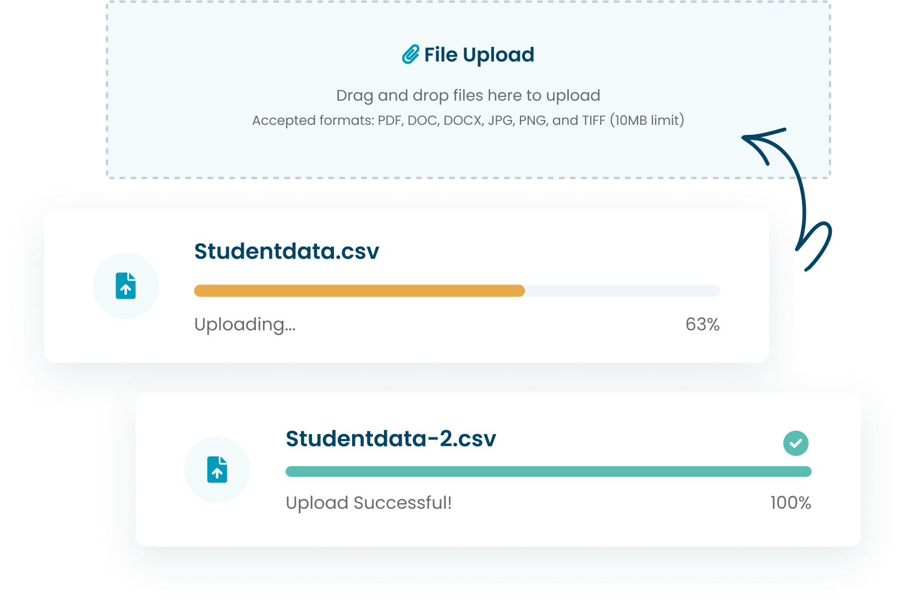Click the green success checkmark icon

tap(796, 443)
